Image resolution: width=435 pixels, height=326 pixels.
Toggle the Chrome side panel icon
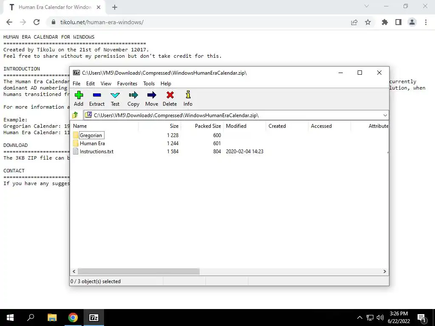(398, 22)
